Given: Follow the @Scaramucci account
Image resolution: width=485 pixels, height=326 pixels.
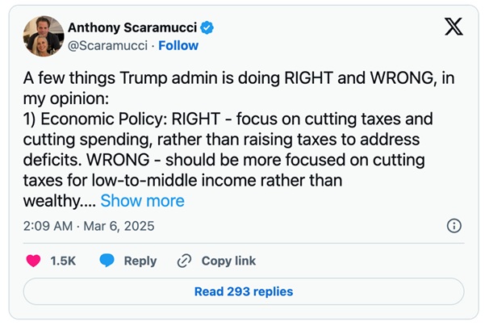Looking at the screenshot, I should 178,45.
